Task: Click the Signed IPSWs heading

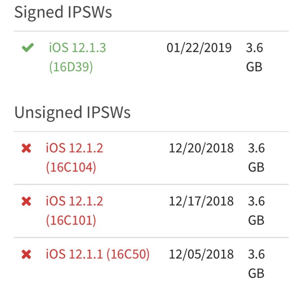Action: pos(63,13)
